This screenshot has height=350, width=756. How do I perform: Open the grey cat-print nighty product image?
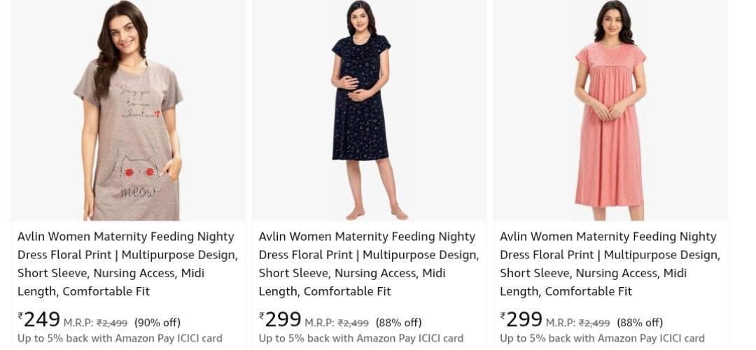[128, 111]
